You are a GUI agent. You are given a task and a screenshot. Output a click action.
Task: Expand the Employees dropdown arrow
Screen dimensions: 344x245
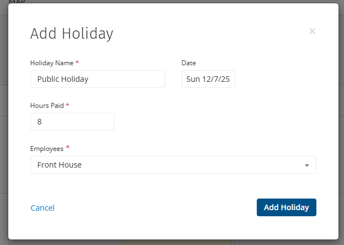click(x=307, y=165)
